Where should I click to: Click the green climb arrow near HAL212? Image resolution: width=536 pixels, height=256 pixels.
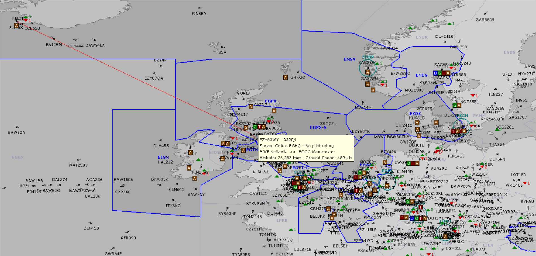click(x=198, y=160)
